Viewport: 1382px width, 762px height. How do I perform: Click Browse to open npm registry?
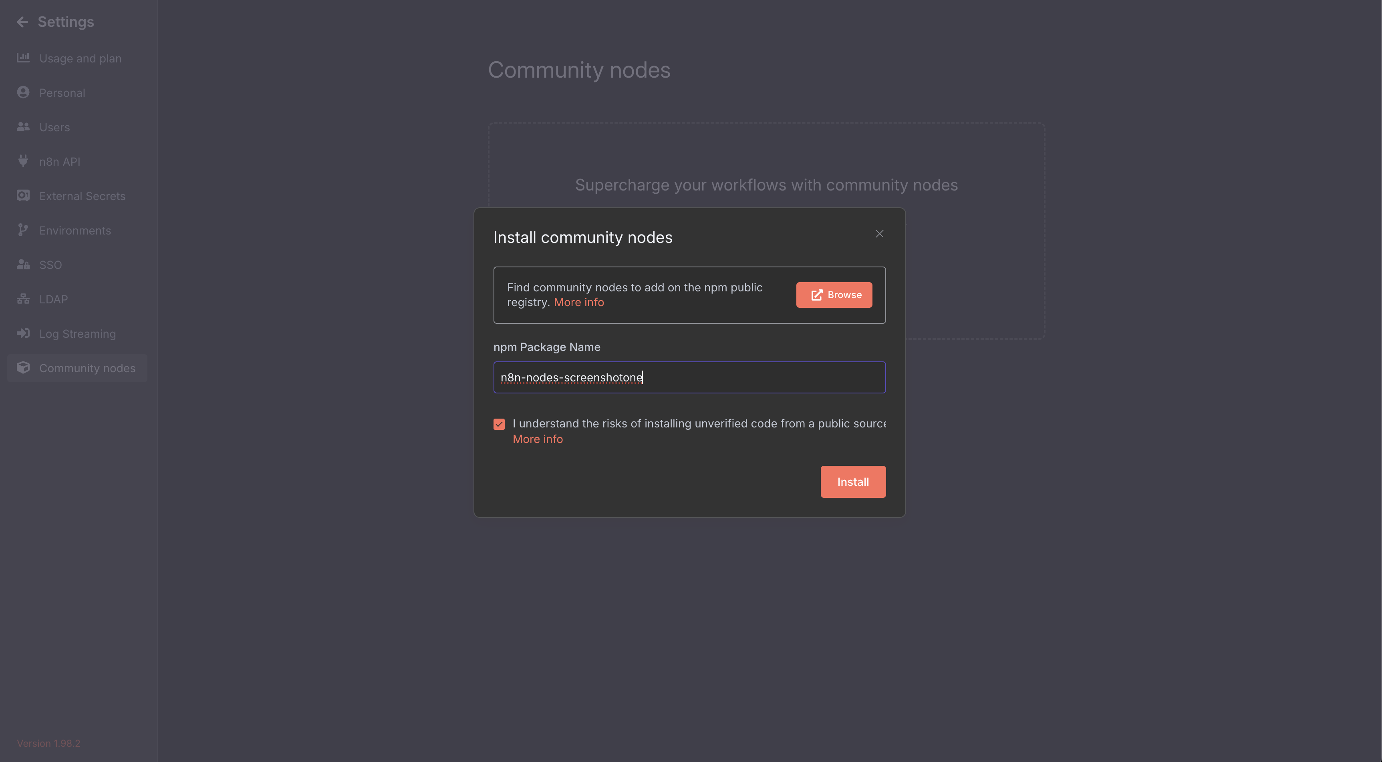[x=834, y=295]
